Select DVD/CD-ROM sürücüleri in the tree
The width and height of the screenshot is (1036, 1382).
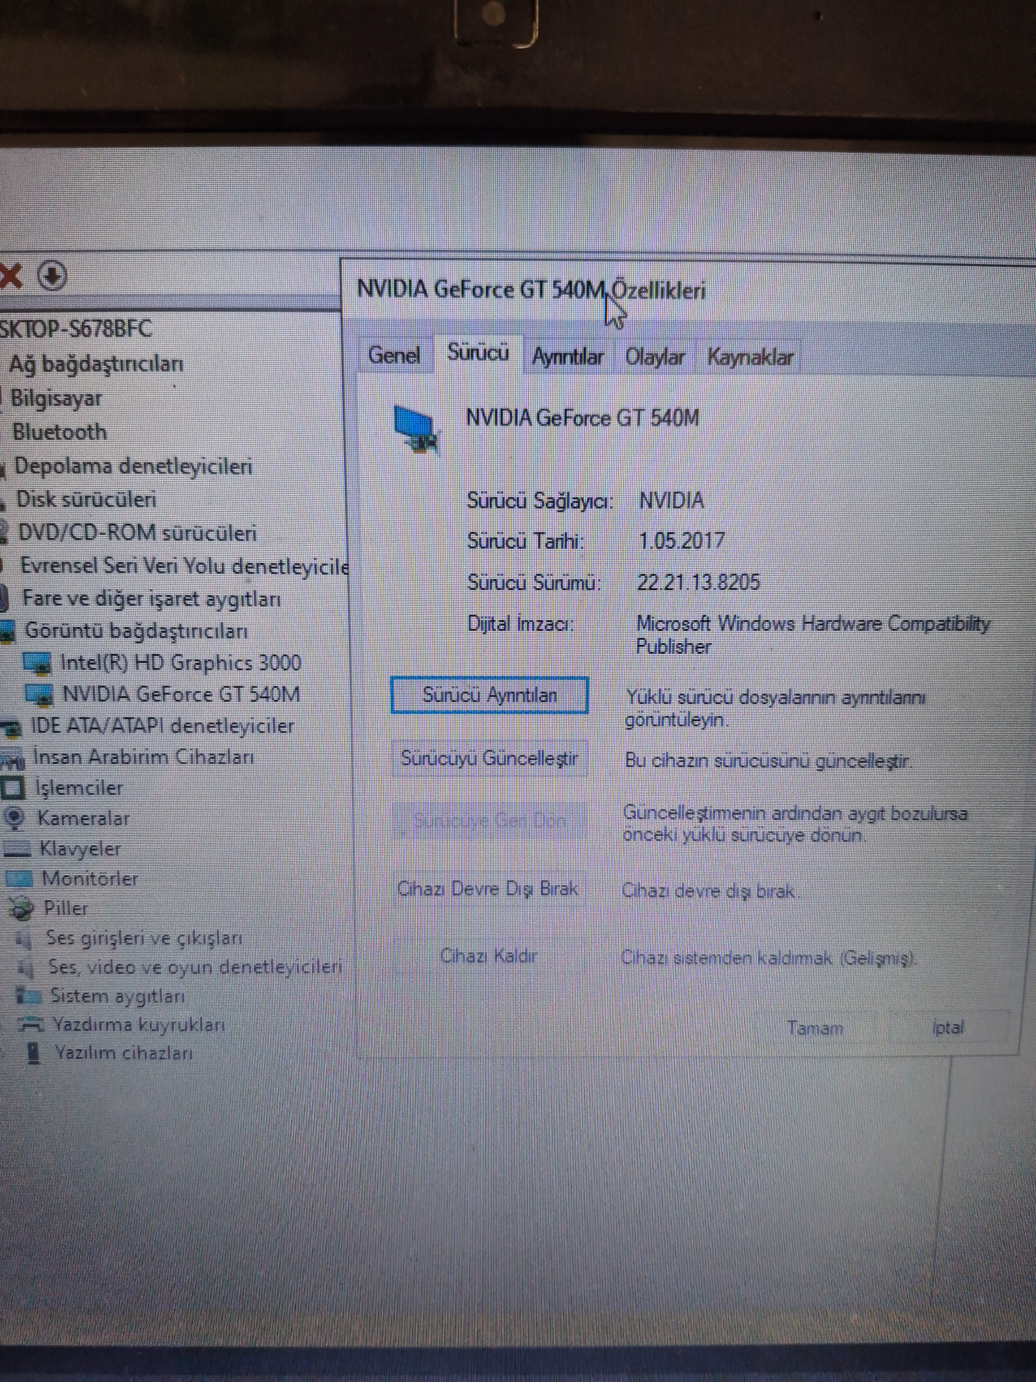(137, 533)
